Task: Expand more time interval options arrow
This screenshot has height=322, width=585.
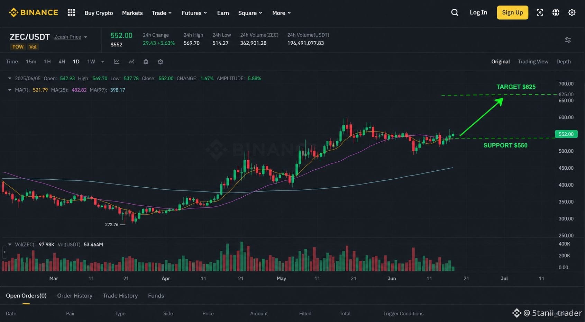Action: pos(102,62)
